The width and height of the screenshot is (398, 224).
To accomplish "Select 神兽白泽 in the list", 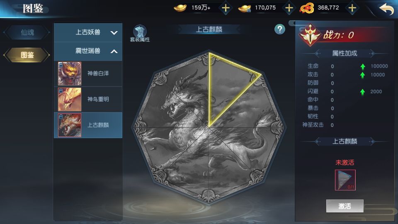I will click(88, 74).
